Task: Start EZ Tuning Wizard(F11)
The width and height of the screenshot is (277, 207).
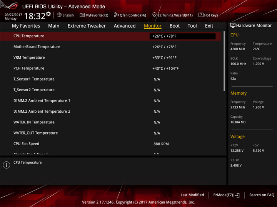Action: pyautogui.click(x=172, y=15)
